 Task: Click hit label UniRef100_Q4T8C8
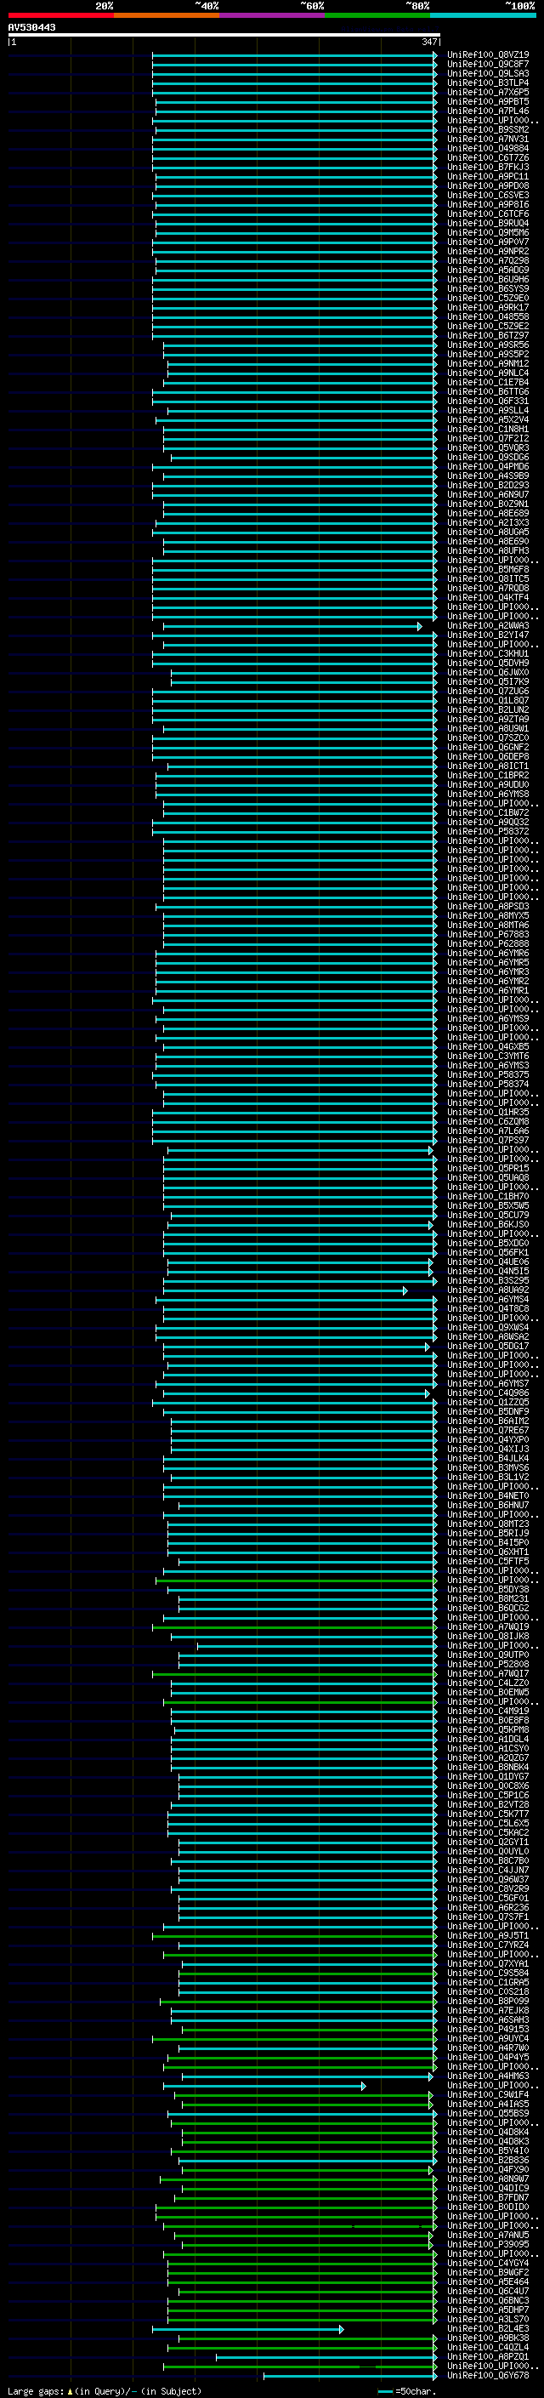(488, 1309)
